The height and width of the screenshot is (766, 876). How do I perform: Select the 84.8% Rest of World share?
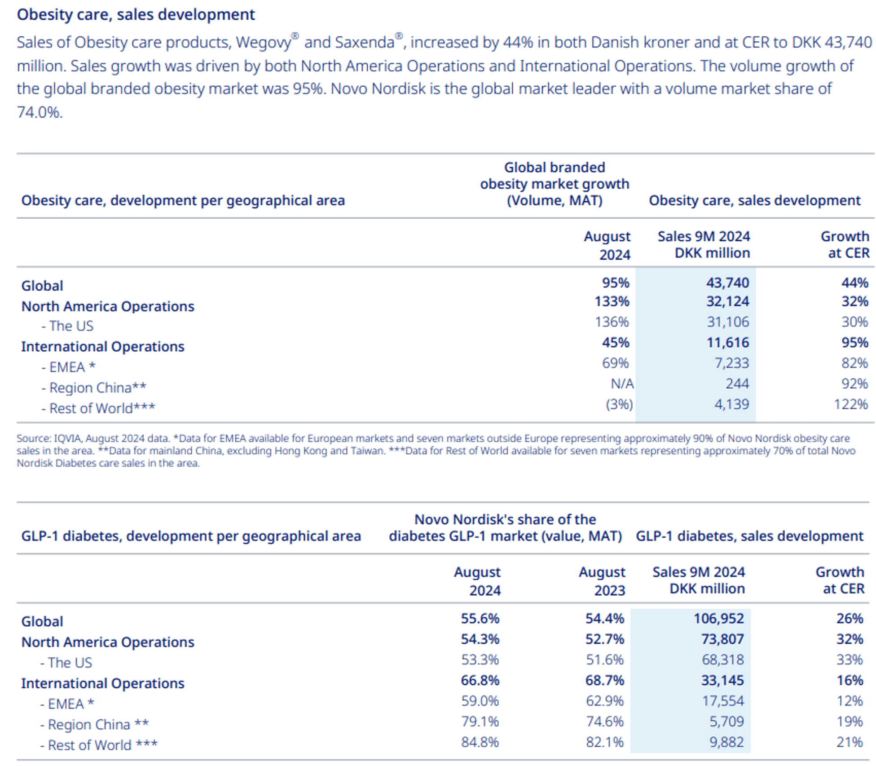480,742
